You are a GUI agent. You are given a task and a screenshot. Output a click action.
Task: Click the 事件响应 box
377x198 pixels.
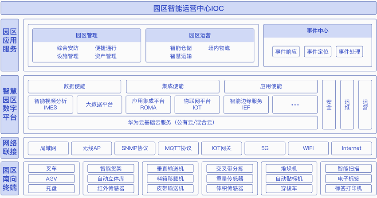point(286,51)
